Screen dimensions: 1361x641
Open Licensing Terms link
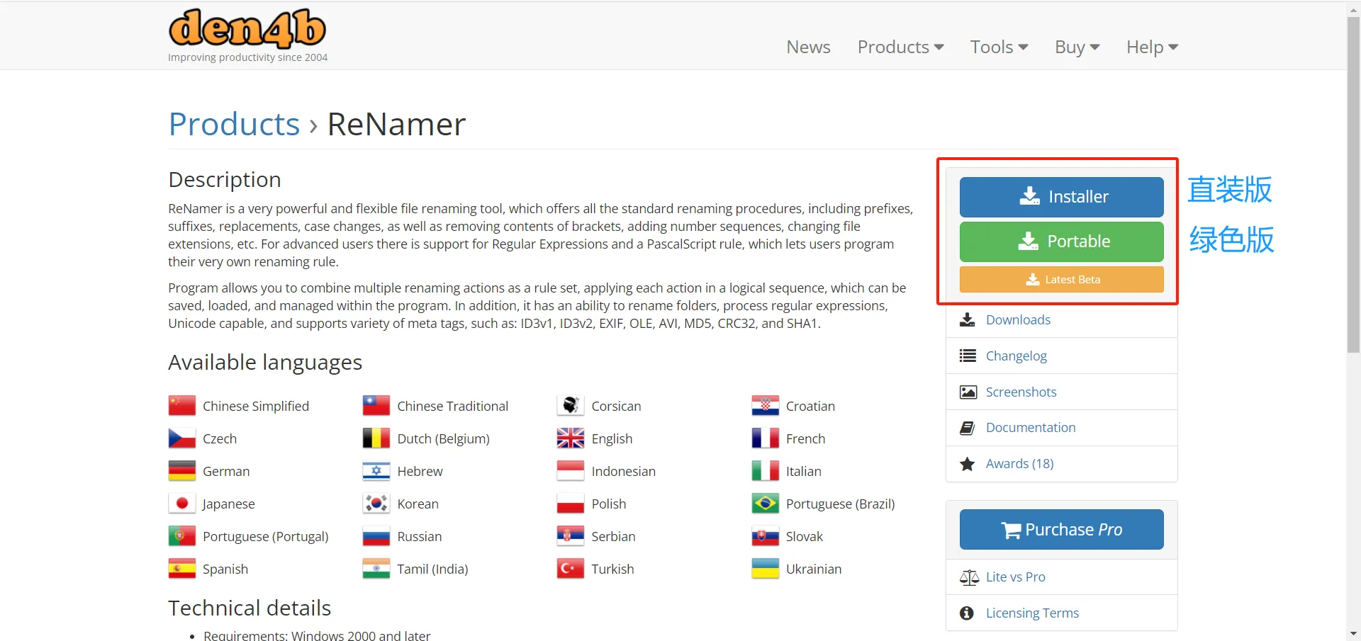coord(1032,613)
